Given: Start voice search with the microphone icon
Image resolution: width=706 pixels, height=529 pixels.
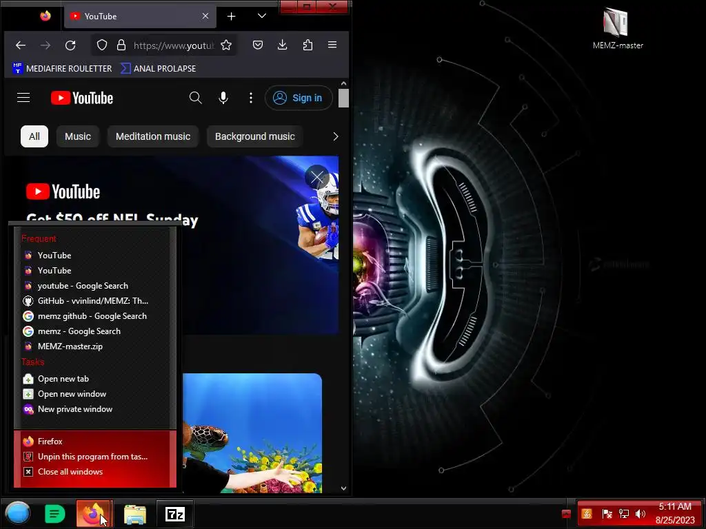Looking at the screenshot, I should [x=223, y=98].
